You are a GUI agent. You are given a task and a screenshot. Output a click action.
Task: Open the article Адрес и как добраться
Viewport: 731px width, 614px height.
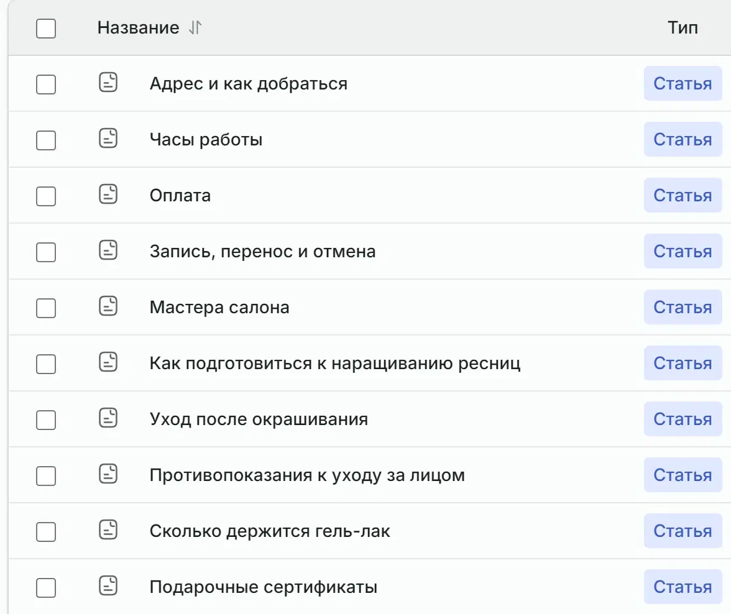click(x=249, y=84)
